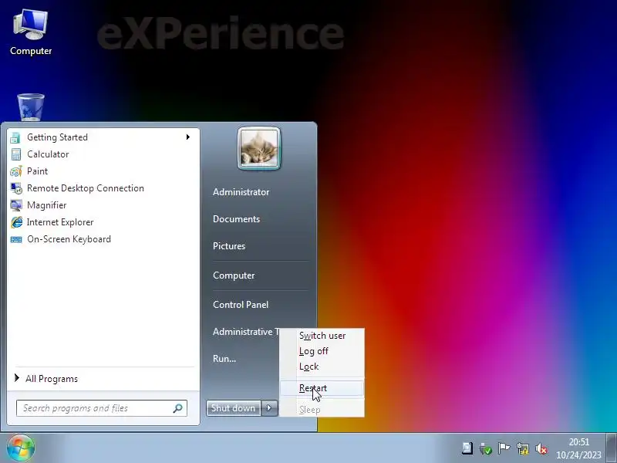Select Switch user from power menu
The width and height of the screenshot is (617, 463).
pos(322,336)
